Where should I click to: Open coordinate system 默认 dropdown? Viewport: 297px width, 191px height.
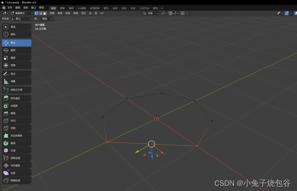click(21, 19)
